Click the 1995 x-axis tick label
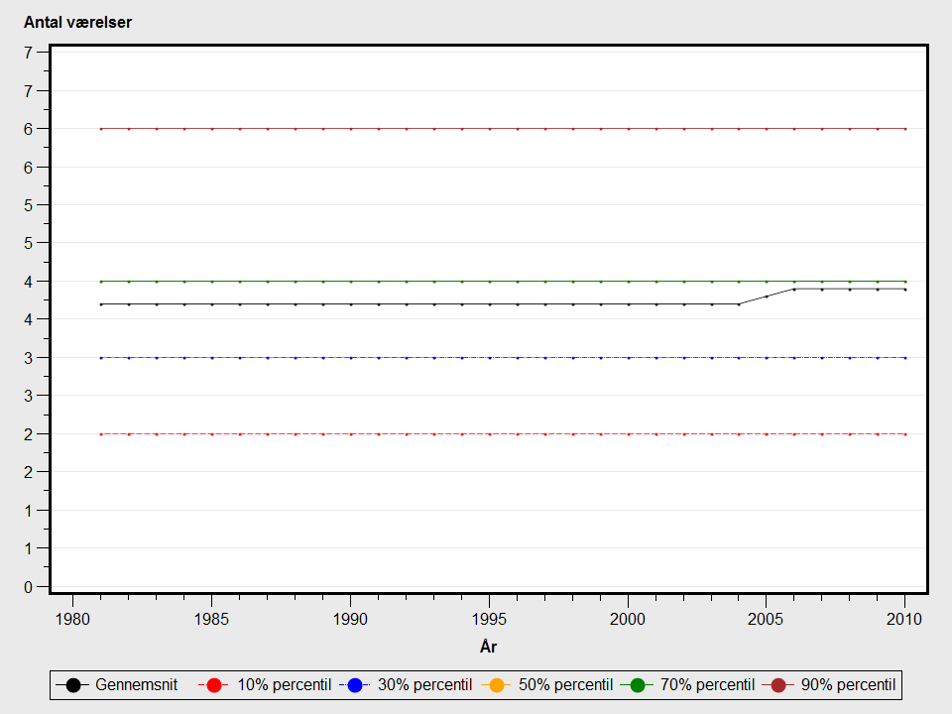 [489, 618]
